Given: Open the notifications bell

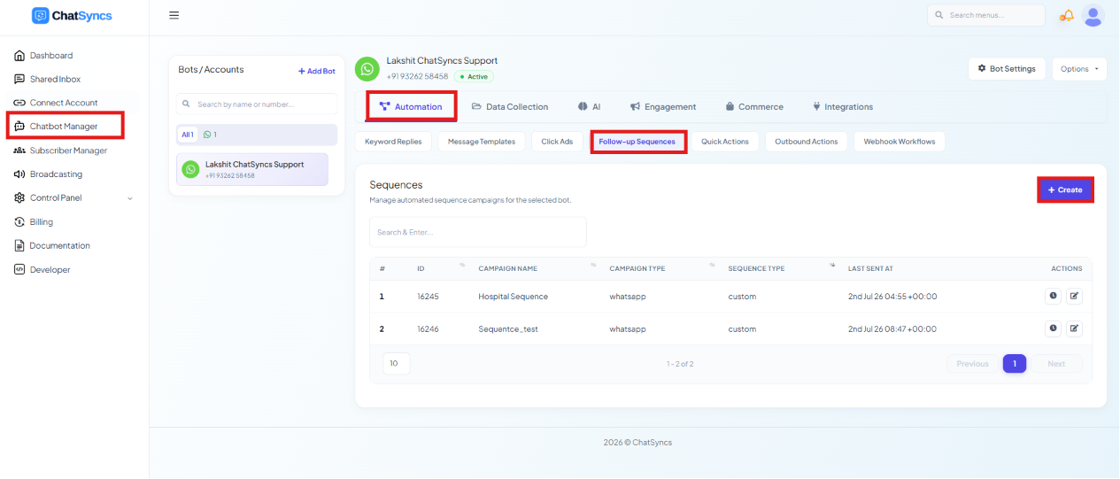Looking at the screenshot, I should click(x=1067, y=15).
